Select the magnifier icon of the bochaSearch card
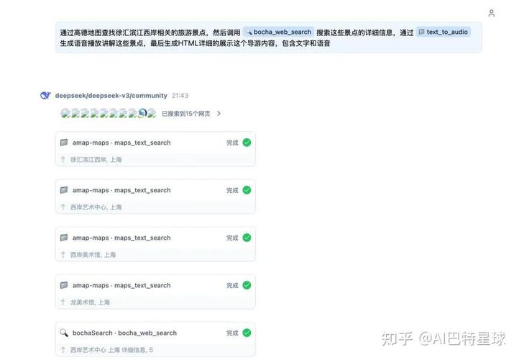 [64, 333]
